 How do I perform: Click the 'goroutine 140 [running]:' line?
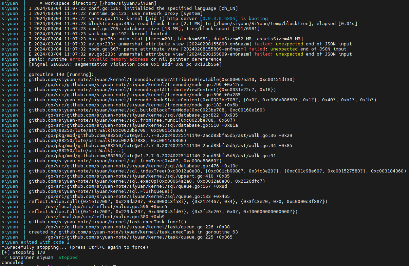tap(61, 74)
